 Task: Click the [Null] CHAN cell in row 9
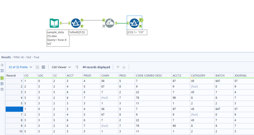click(109, 126)
